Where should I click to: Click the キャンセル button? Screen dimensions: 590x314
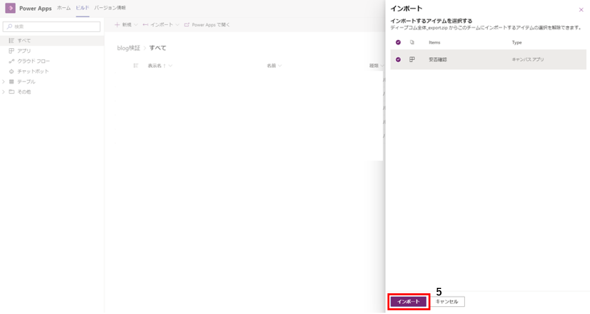pyautogui.click(x=447, y=302)
